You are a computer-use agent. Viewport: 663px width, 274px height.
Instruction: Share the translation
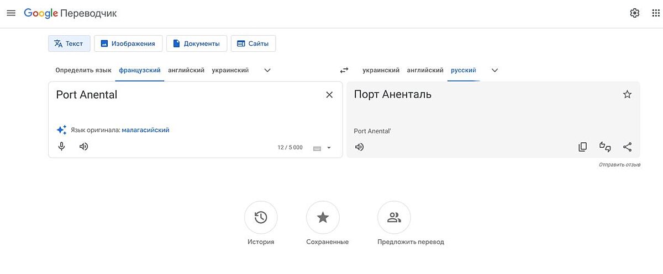pyautogui.click(x=627, y=147)
